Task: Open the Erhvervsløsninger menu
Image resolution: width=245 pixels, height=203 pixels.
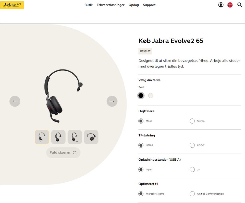Action: (x=111, y=5)
